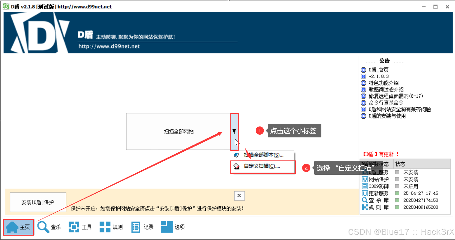This screenshot has height=240, width=455.
Task: Click the IE icon beside D盾的安装与使用
Action: [x=363, y=116]
